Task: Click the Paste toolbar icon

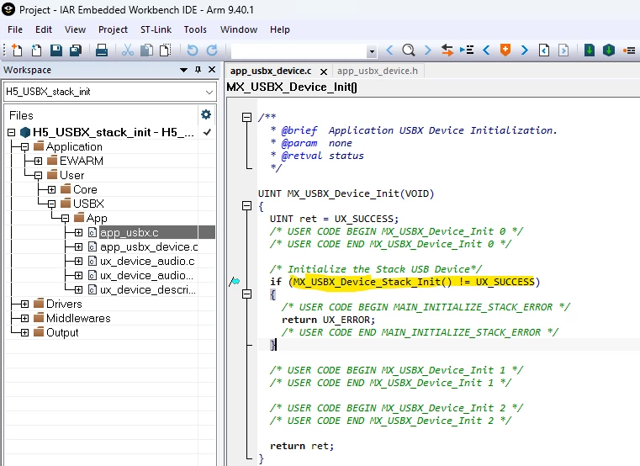Action: tap(166, 50)
